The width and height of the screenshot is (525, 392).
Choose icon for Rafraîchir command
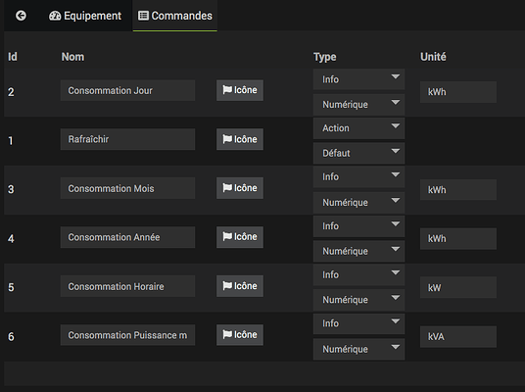[240, 139]
